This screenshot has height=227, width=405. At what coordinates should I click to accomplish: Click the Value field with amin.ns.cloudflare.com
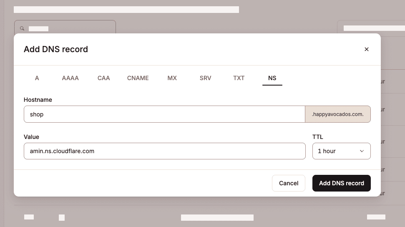[x=164, y=151]
